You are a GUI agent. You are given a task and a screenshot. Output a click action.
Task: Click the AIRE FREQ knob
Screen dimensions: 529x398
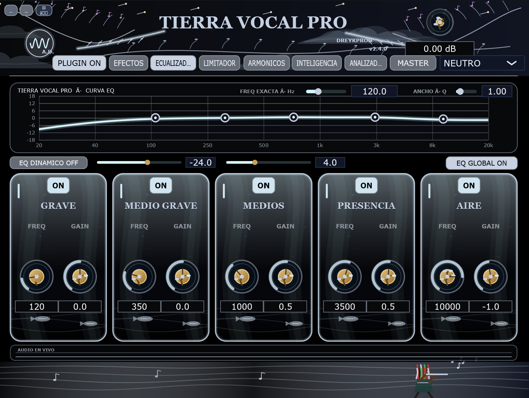click(x=447, y=277)
